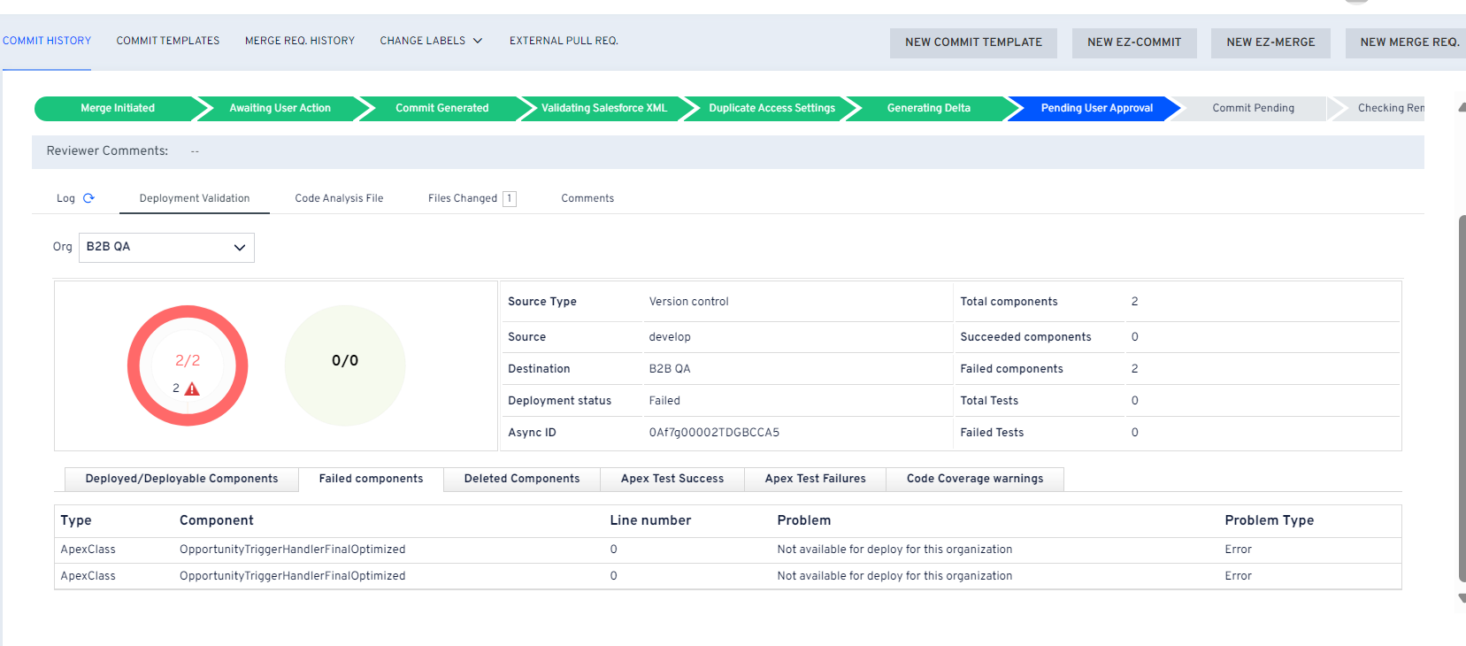Viewport: 1466px width, 646px height.
Task: Open the Org B2B QA dropdown
Action: pyautogui.click(x=166, y=248)
